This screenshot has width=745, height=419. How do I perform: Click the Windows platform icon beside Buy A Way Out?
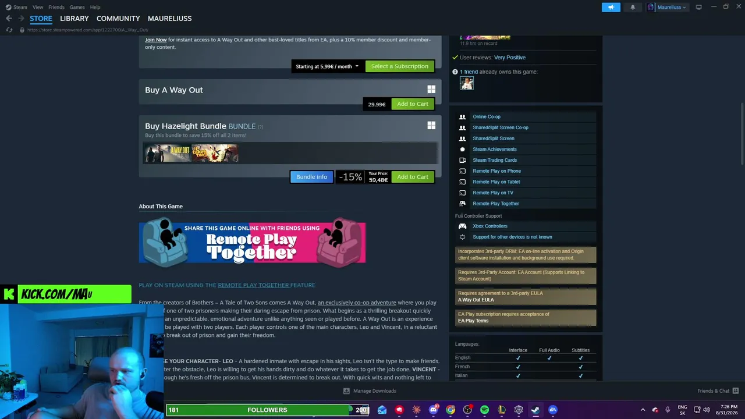[431, 90]
